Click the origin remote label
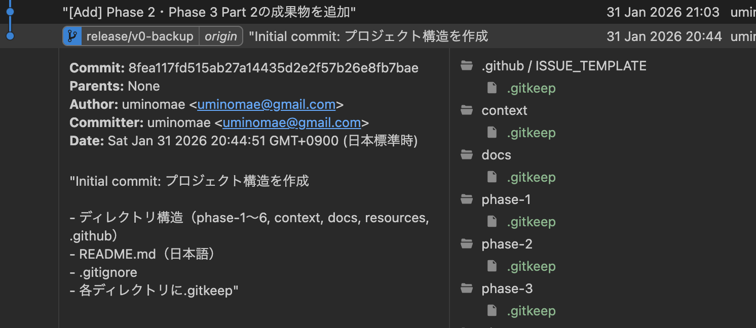756x328 pixels. coord(221,36)
